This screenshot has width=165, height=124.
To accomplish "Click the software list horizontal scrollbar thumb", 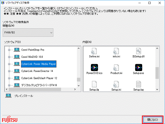I will pos(35,89).
